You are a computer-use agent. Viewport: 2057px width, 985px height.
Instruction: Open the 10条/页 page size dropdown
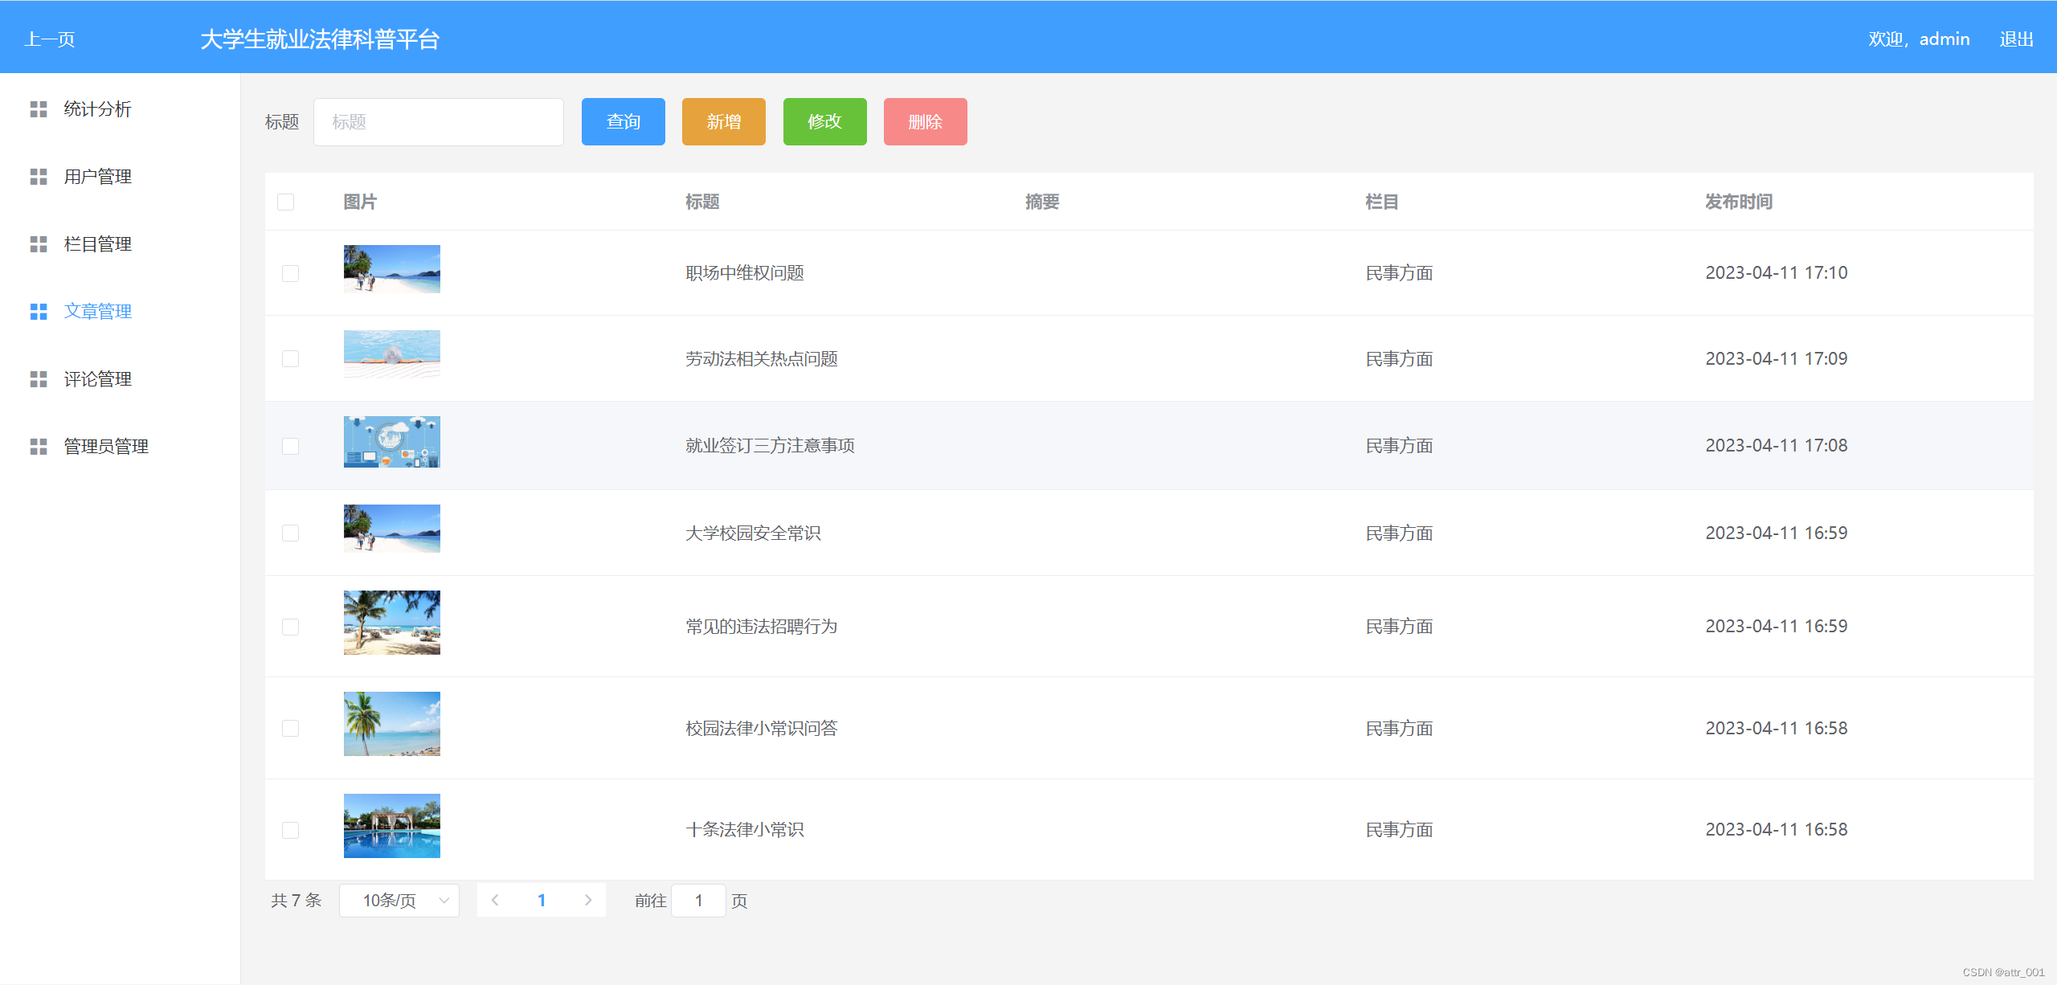399,901
